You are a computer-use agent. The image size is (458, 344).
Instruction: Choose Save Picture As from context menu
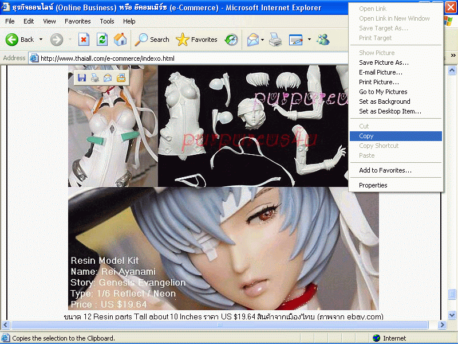384,62
